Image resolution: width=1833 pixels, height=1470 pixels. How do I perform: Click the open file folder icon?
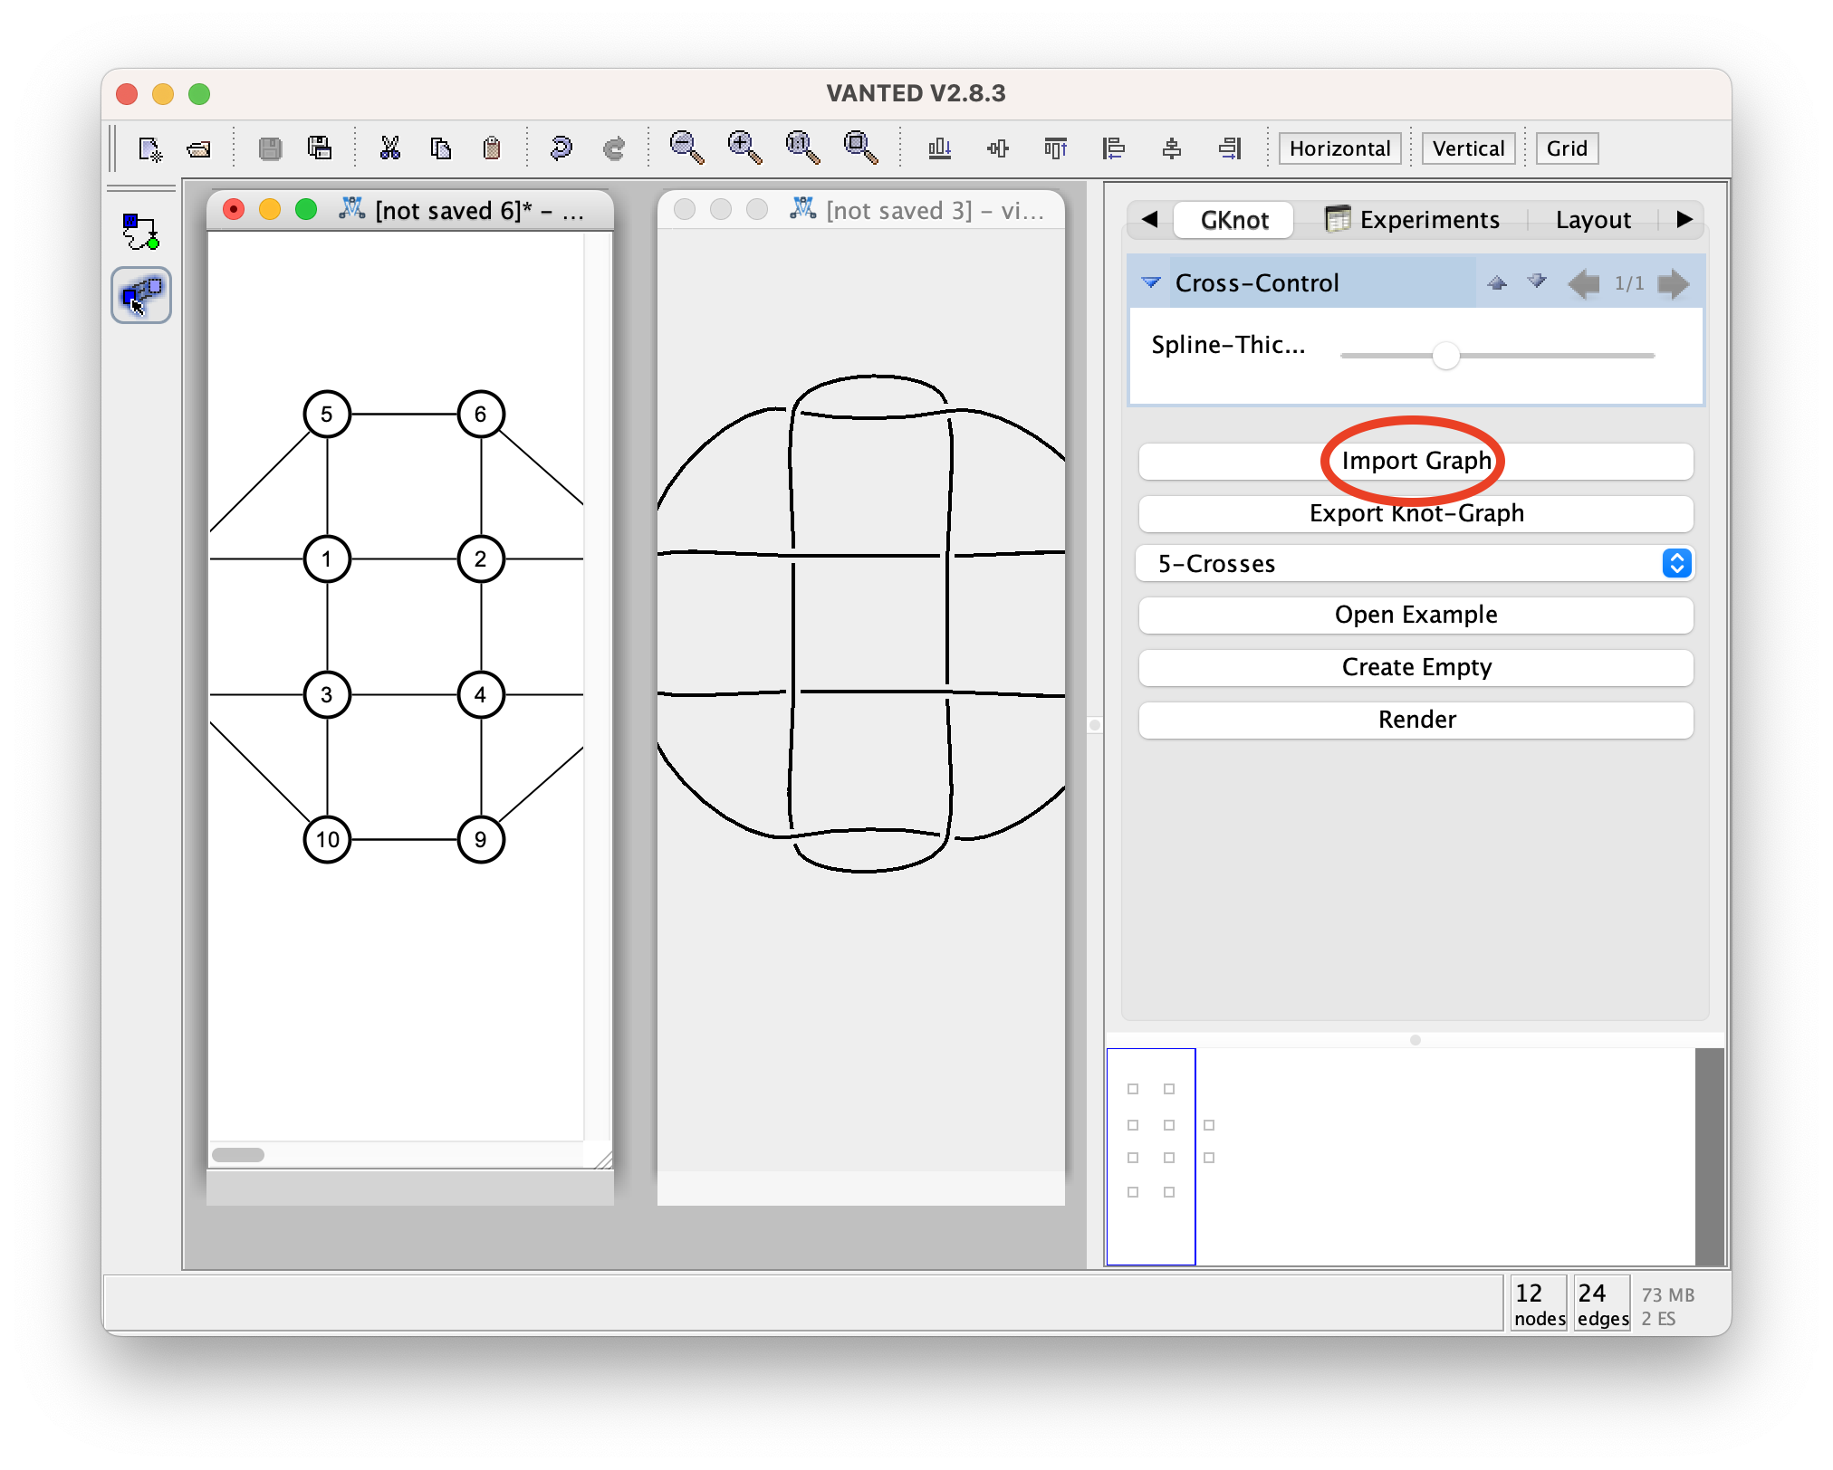199,148
